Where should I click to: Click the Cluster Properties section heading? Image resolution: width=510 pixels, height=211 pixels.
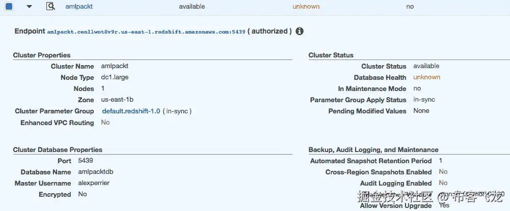[x=42, y=55]
